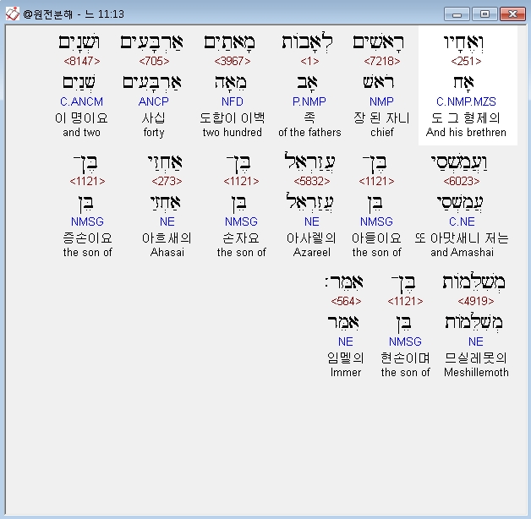Click Korean gloss '이 명이요'
Screen dimensions: 531x519
point(81,118)
